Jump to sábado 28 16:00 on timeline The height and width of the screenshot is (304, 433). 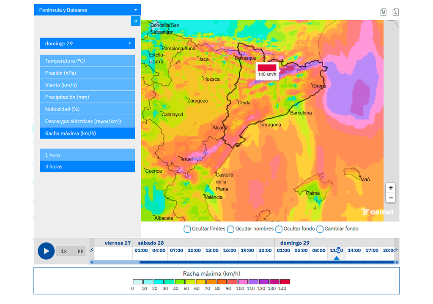tap(230, 250)
